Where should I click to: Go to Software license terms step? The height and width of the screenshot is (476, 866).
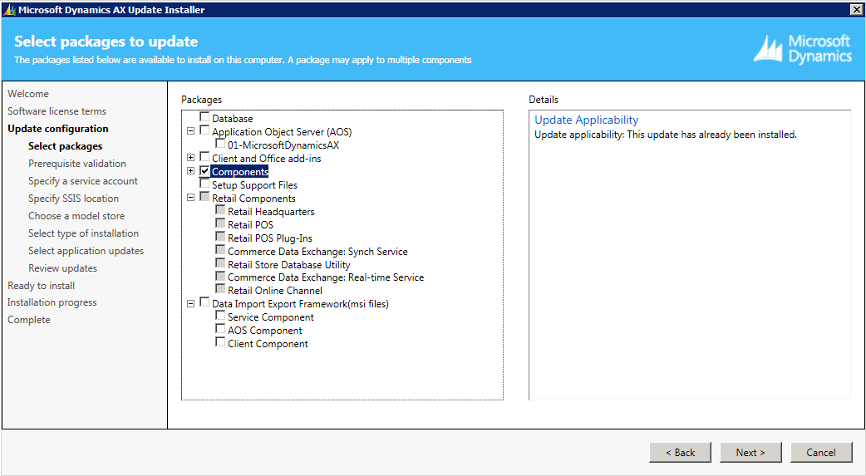point(57,111)
